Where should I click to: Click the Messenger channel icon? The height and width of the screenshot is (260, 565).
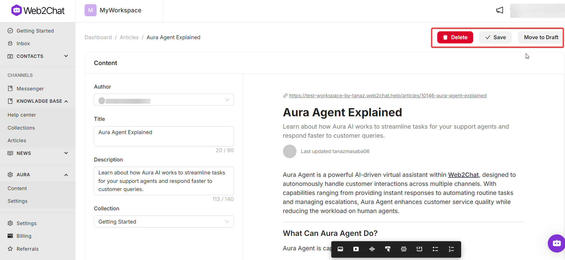(10, 89)
